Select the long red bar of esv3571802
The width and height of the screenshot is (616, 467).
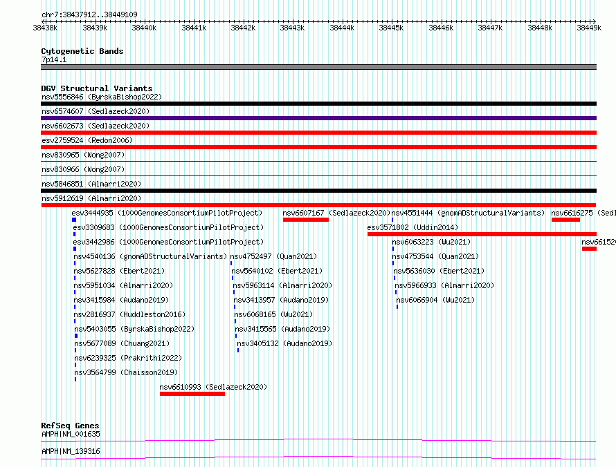click(x=482, y=234)
